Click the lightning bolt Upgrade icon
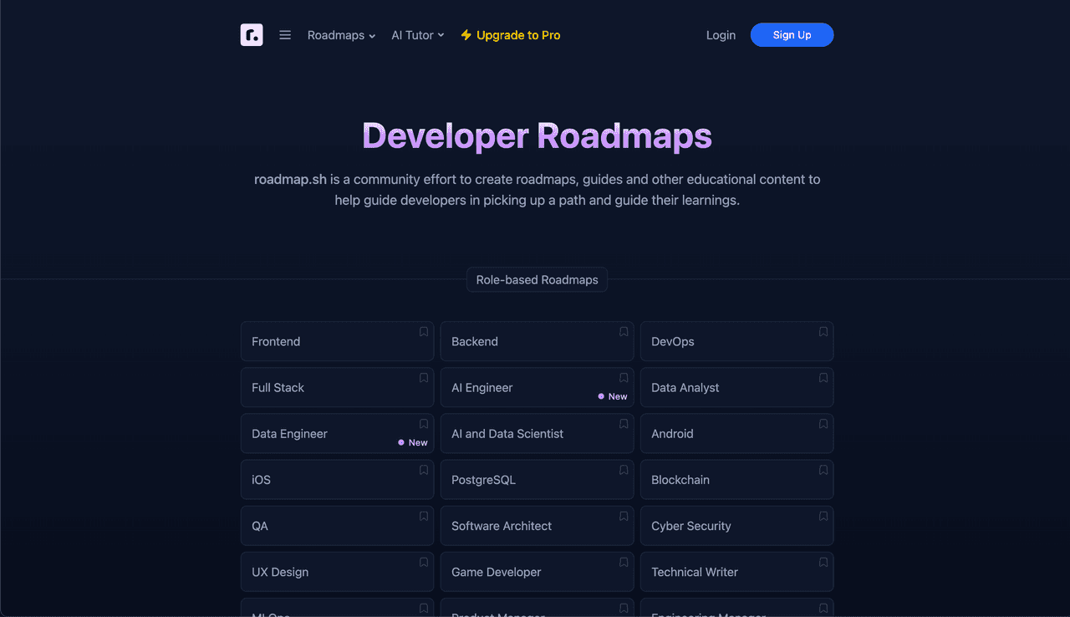 [466, 35]
